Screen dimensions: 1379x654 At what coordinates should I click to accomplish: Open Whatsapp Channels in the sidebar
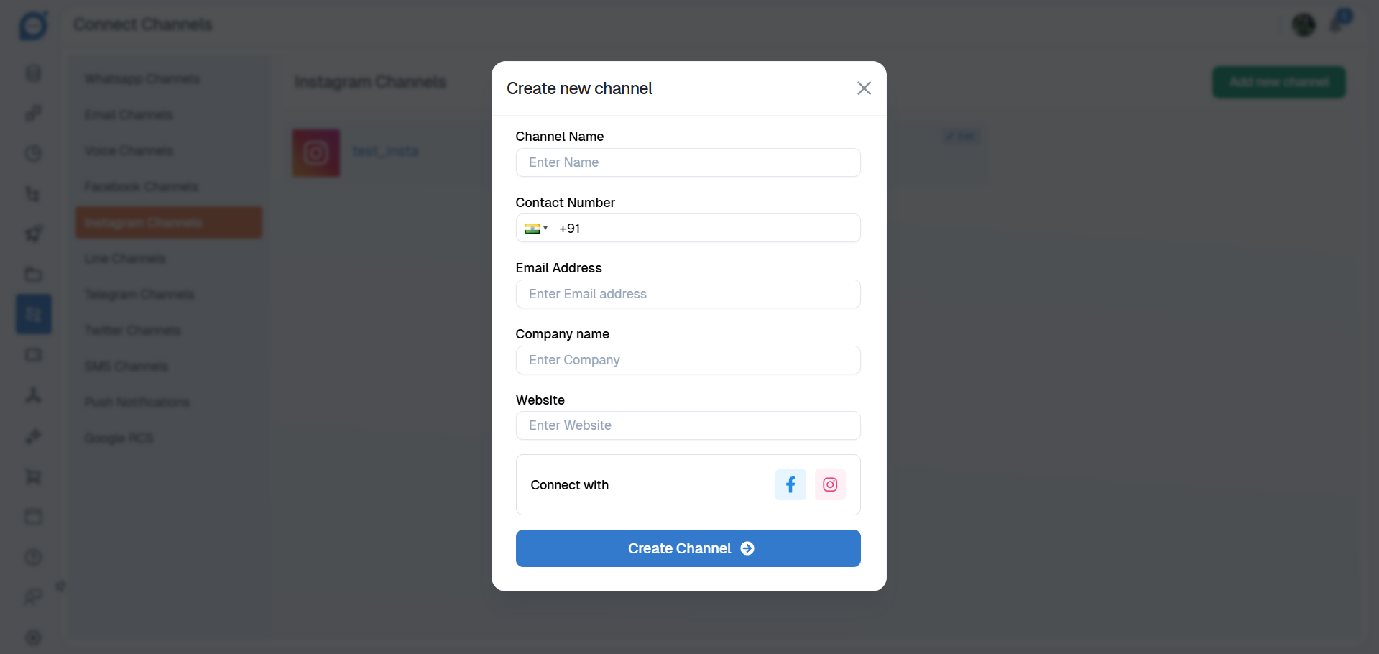pos(142,78)
